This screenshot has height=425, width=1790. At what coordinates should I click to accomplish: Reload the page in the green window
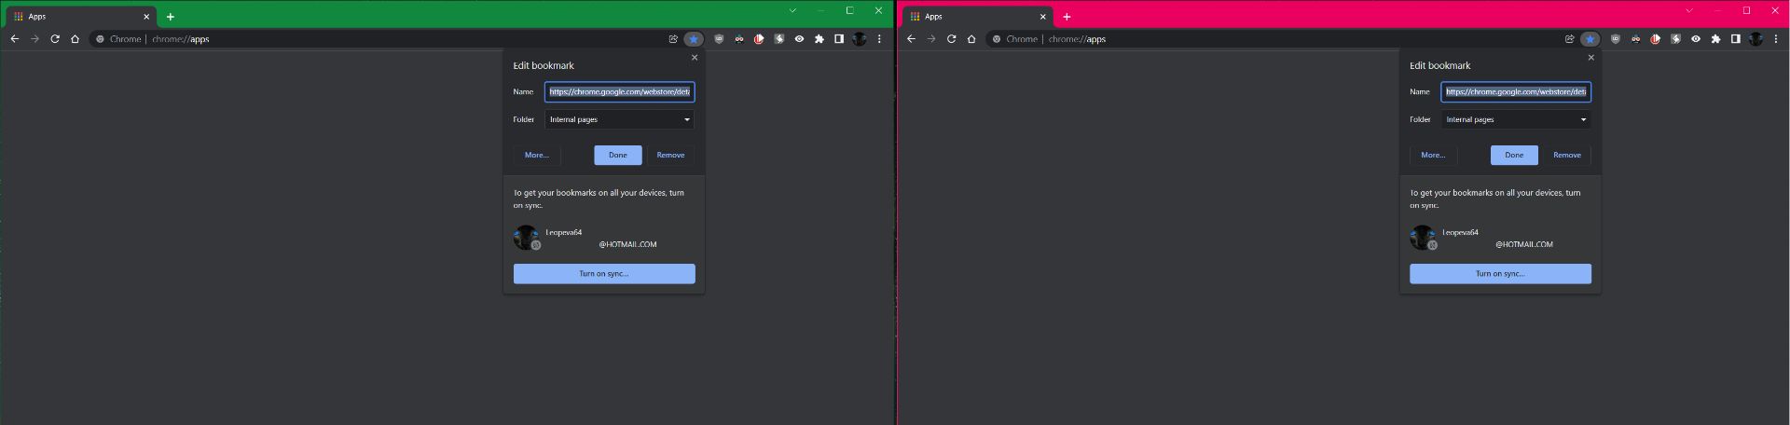[x=55, y=39]
